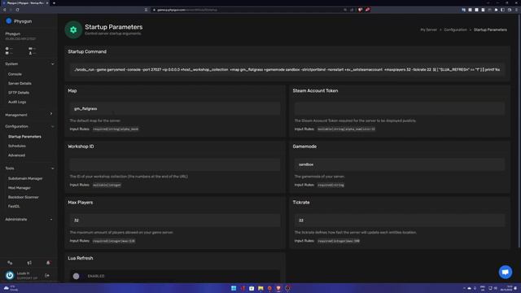This screenshot has height=293, width=521.
Task: Open SFTP Details in the sidebar
Action: [x=19, y=93]
